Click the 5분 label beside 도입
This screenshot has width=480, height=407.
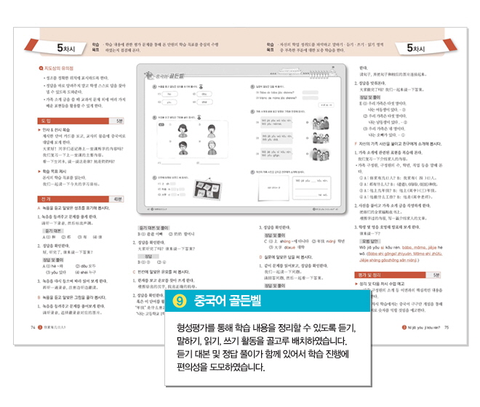pyautogui.click(x=119, y=121)
